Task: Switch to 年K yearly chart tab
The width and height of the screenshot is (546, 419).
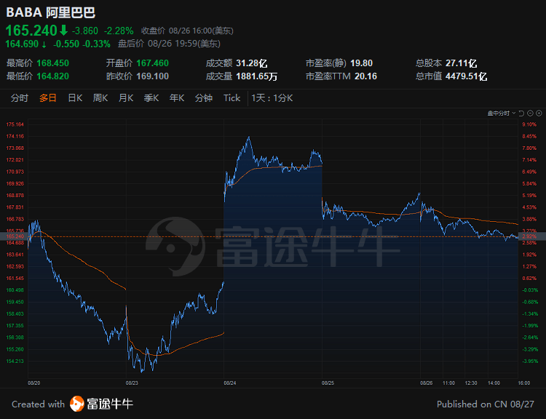Action: [x=177, y=98]
